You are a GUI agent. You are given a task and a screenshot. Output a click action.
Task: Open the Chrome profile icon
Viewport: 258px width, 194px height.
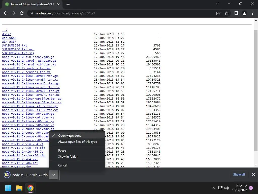pos(244,13)
